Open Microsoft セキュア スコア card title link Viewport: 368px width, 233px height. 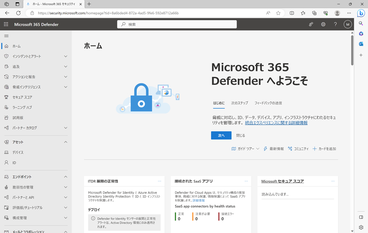tap(283, 181)
